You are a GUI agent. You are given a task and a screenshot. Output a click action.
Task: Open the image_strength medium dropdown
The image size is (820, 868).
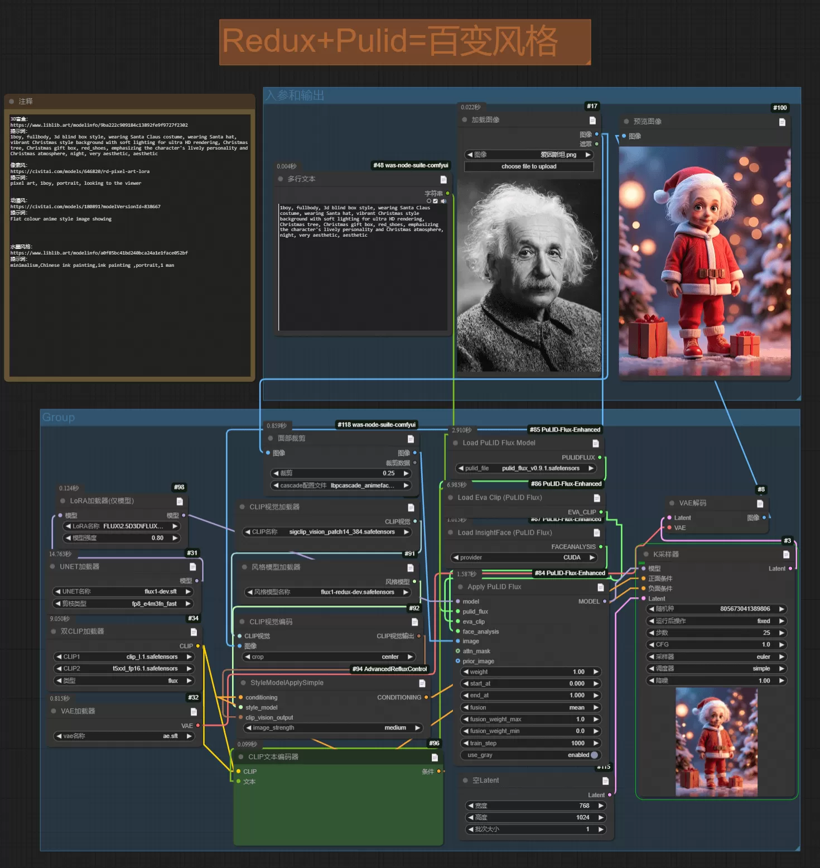pos(332,728)
